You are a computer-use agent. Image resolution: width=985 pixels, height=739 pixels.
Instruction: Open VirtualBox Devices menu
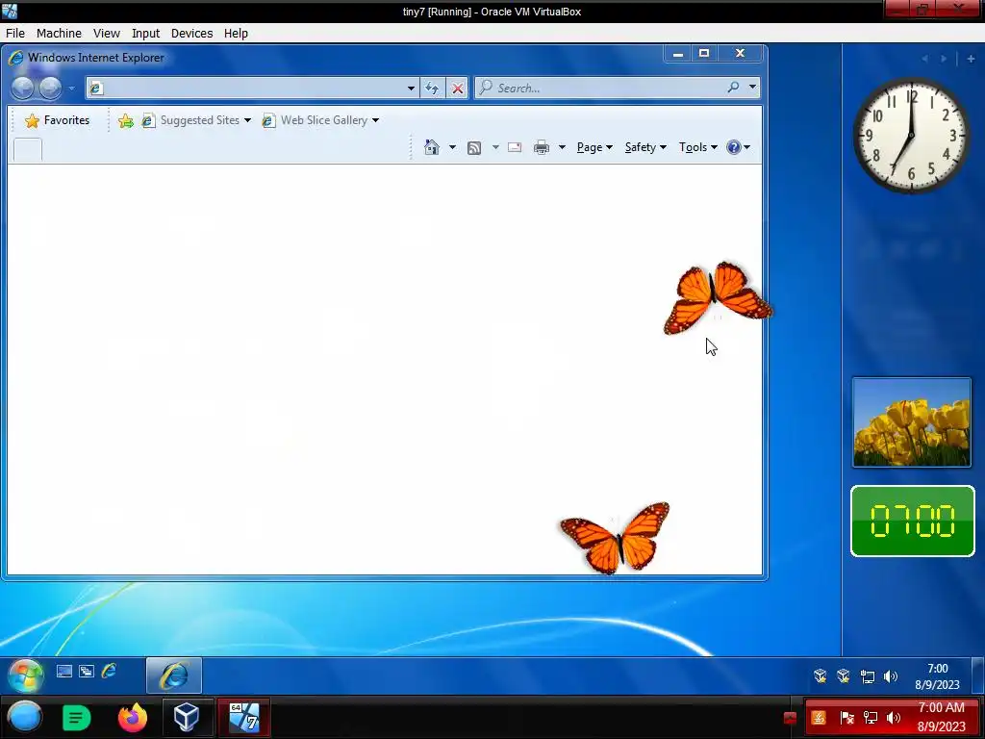click(191, 34)
